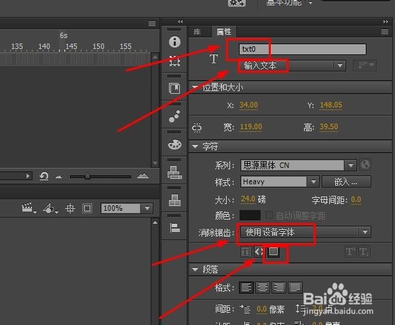The height and width of the screenshot is (325, 395).
Task: Collapse the 字符 section
Action: tap(195, 146)
